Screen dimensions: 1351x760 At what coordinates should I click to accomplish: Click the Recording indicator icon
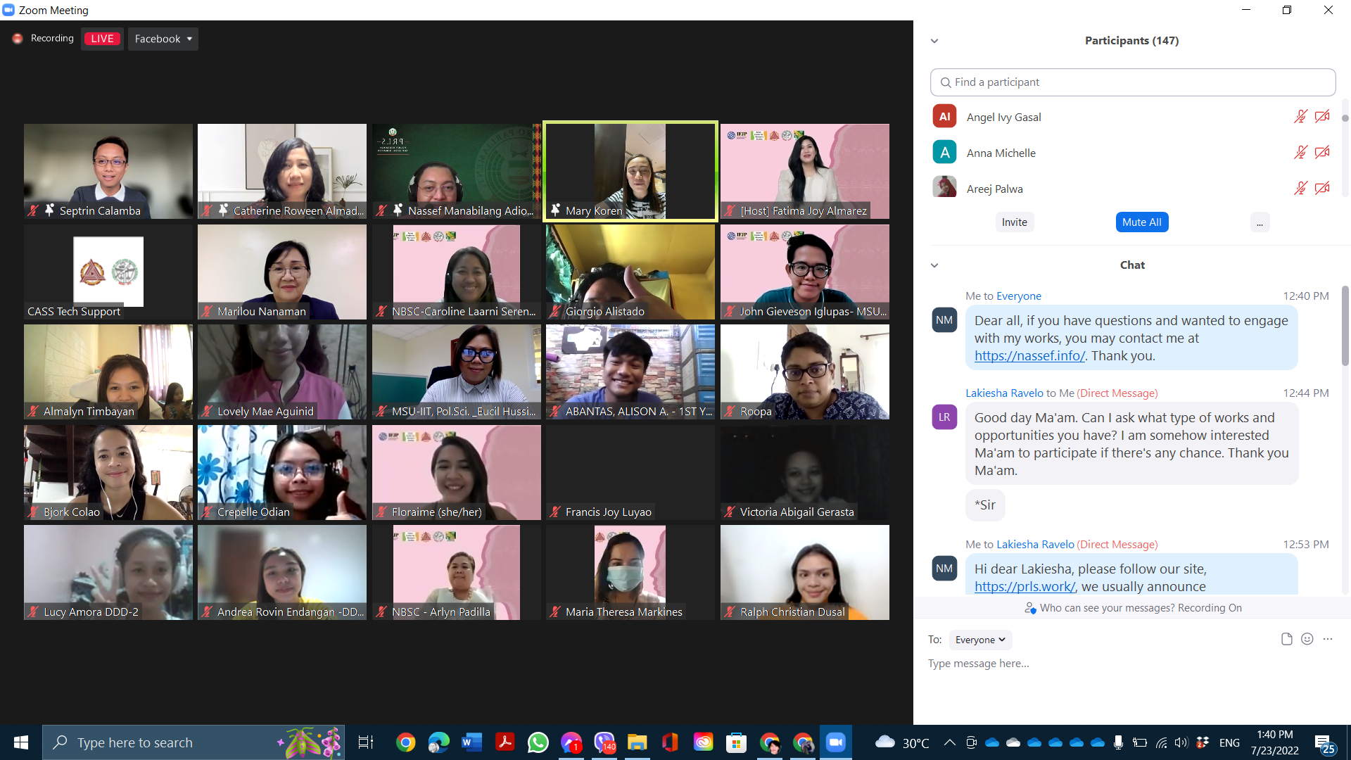coord(18,39)
